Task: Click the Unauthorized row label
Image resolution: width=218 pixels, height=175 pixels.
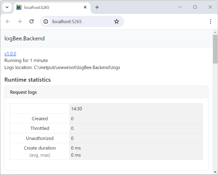Action: click(40, 138)
